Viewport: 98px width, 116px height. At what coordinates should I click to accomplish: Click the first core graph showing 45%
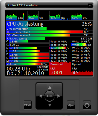pyautogui.click(x=11, y=16)
